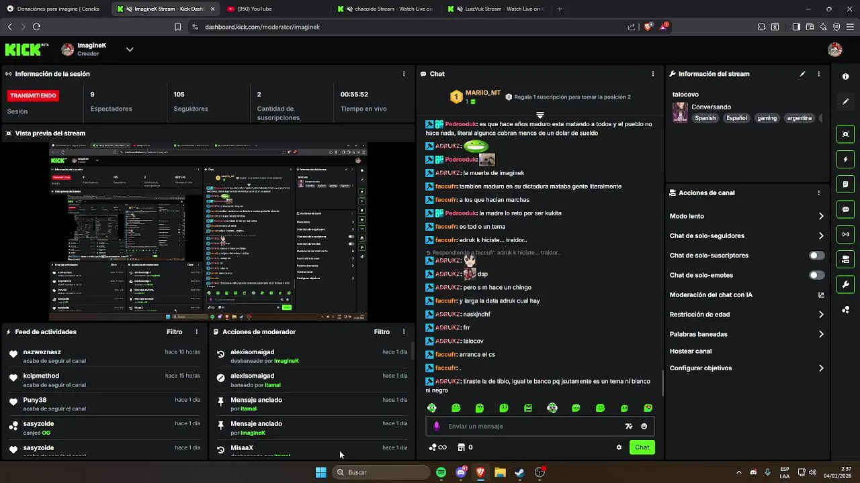Click the Spanish tag chip
The width and height of the screenshot is (860, 483).
coord(705,118)
